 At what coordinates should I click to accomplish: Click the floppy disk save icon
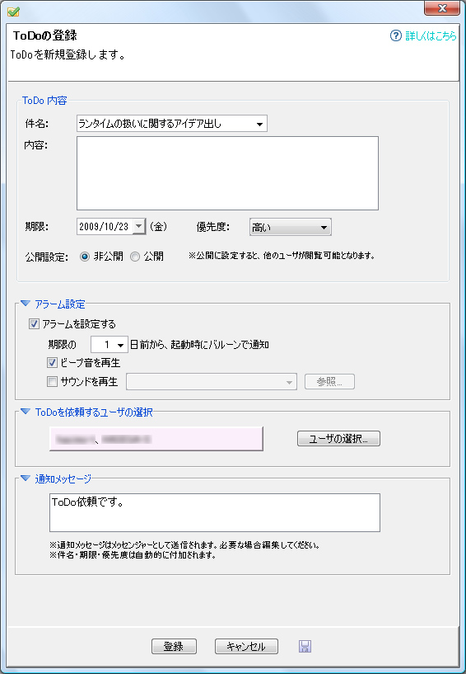pyautogui.click(x=305, y=646)
